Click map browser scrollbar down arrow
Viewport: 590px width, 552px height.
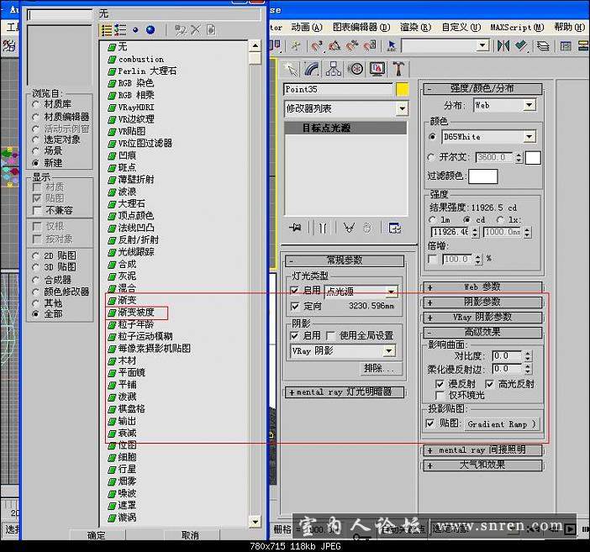click(255, 521)
